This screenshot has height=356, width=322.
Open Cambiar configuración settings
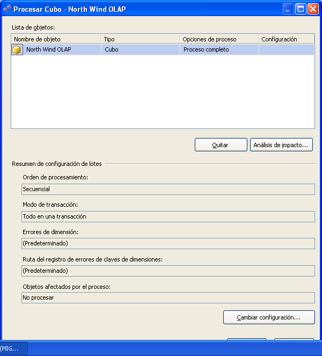pos(269,317)
